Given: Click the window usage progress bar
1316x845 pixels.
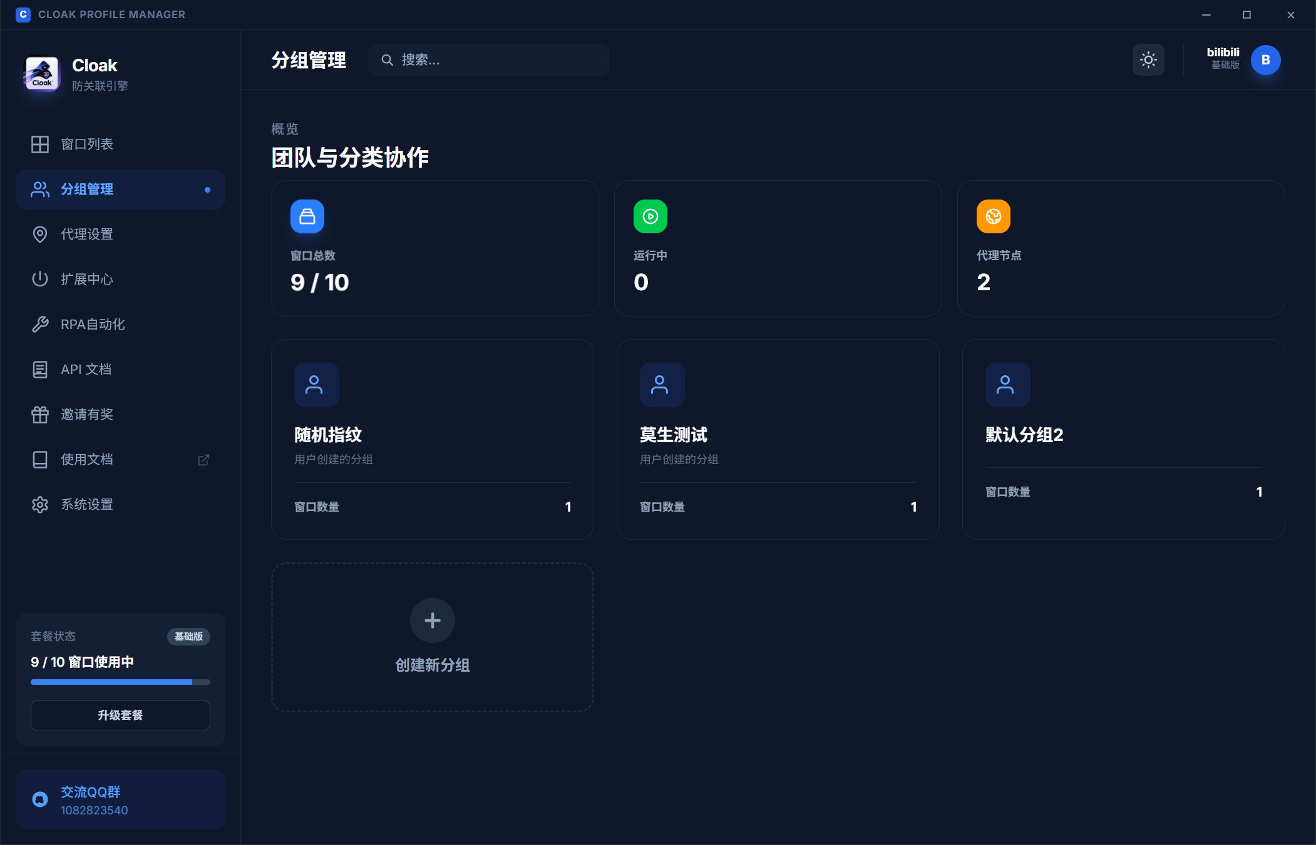Looking at the screenshot, I should click(x=120, y=682).
